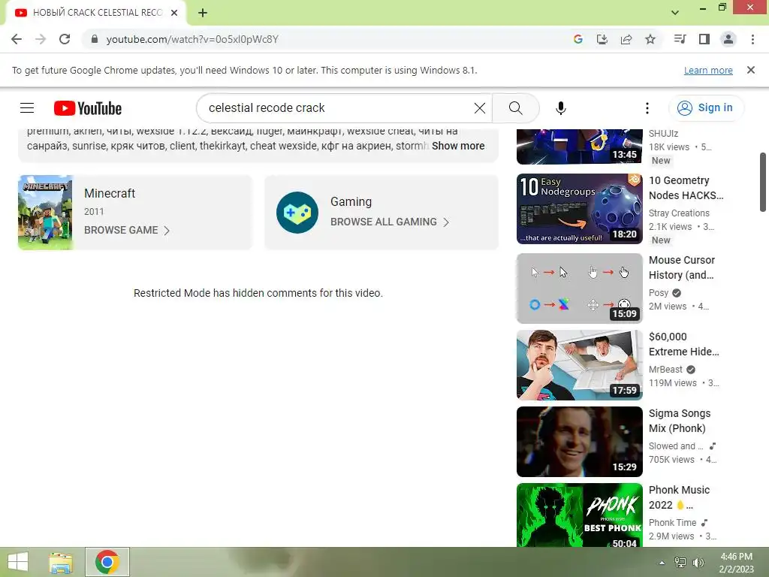
Task: Show hidden system tray icons
Action: pyautogui.click(x=662, y=563)
